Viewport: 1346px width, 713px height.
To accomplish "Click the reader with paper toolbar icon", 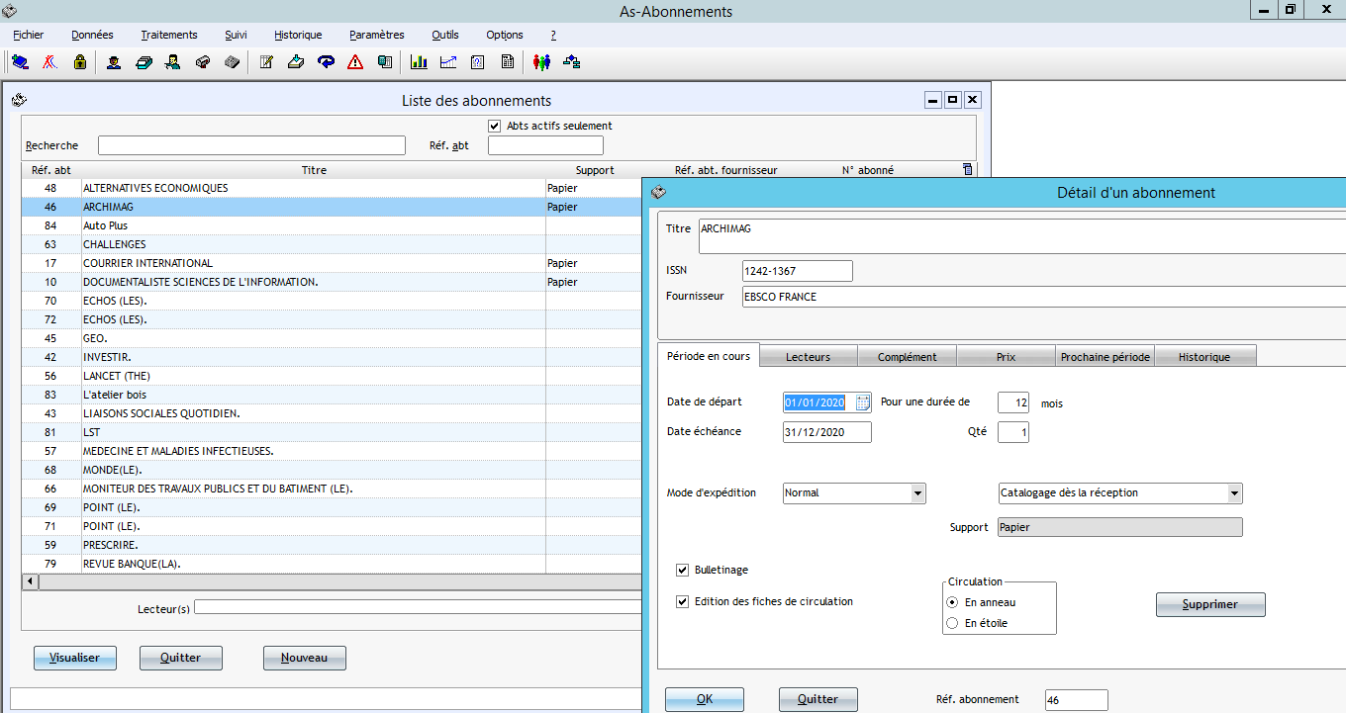I will 172,62.
